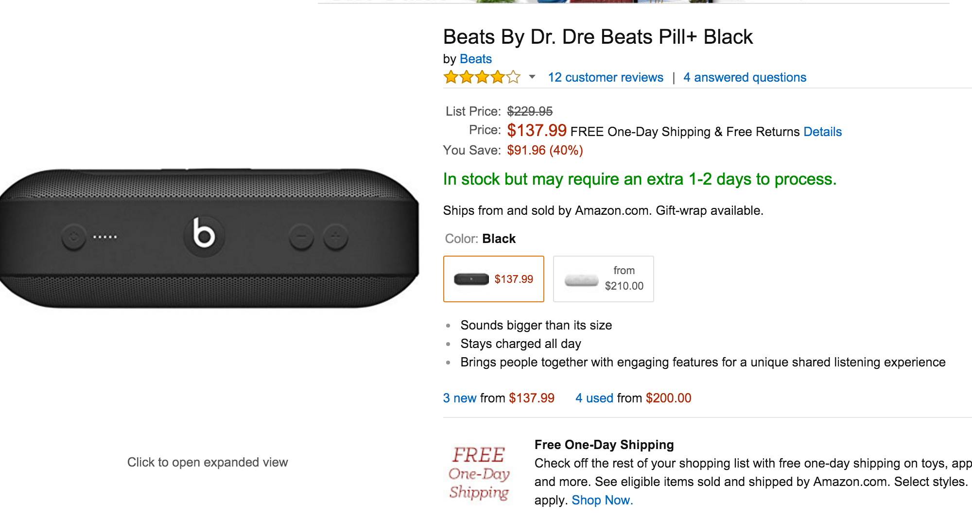Open shipping Details link
The height and width of the screenshot is (520, 972).
coord(822,132)
